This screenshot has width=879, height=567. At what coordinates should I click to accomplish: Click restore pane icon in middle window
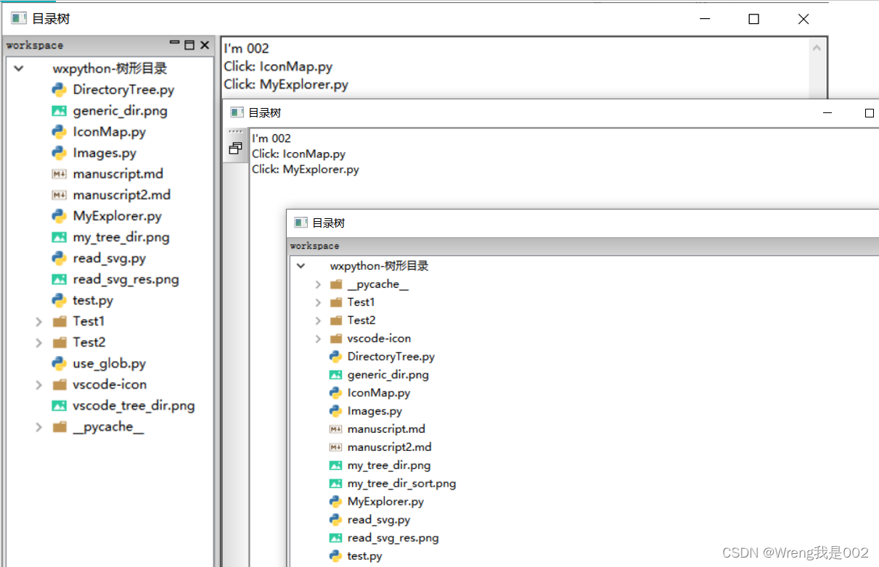(x=235, y=148)
